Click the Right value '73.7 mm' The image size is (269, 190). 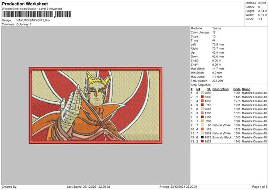(218, 48)
